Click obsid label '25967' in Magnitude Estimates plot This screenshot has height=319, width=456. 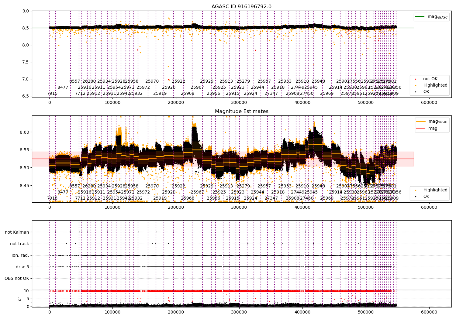coord(197,192)
